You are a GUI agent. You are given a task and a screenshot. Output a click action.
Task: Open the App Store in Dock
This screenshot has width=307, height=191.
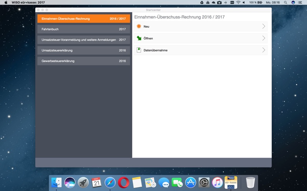[x=191, y=183]
